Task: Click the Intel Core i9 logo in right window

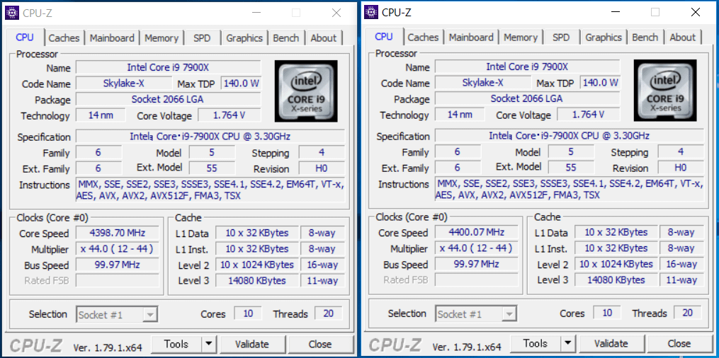Action: point(665,91)
